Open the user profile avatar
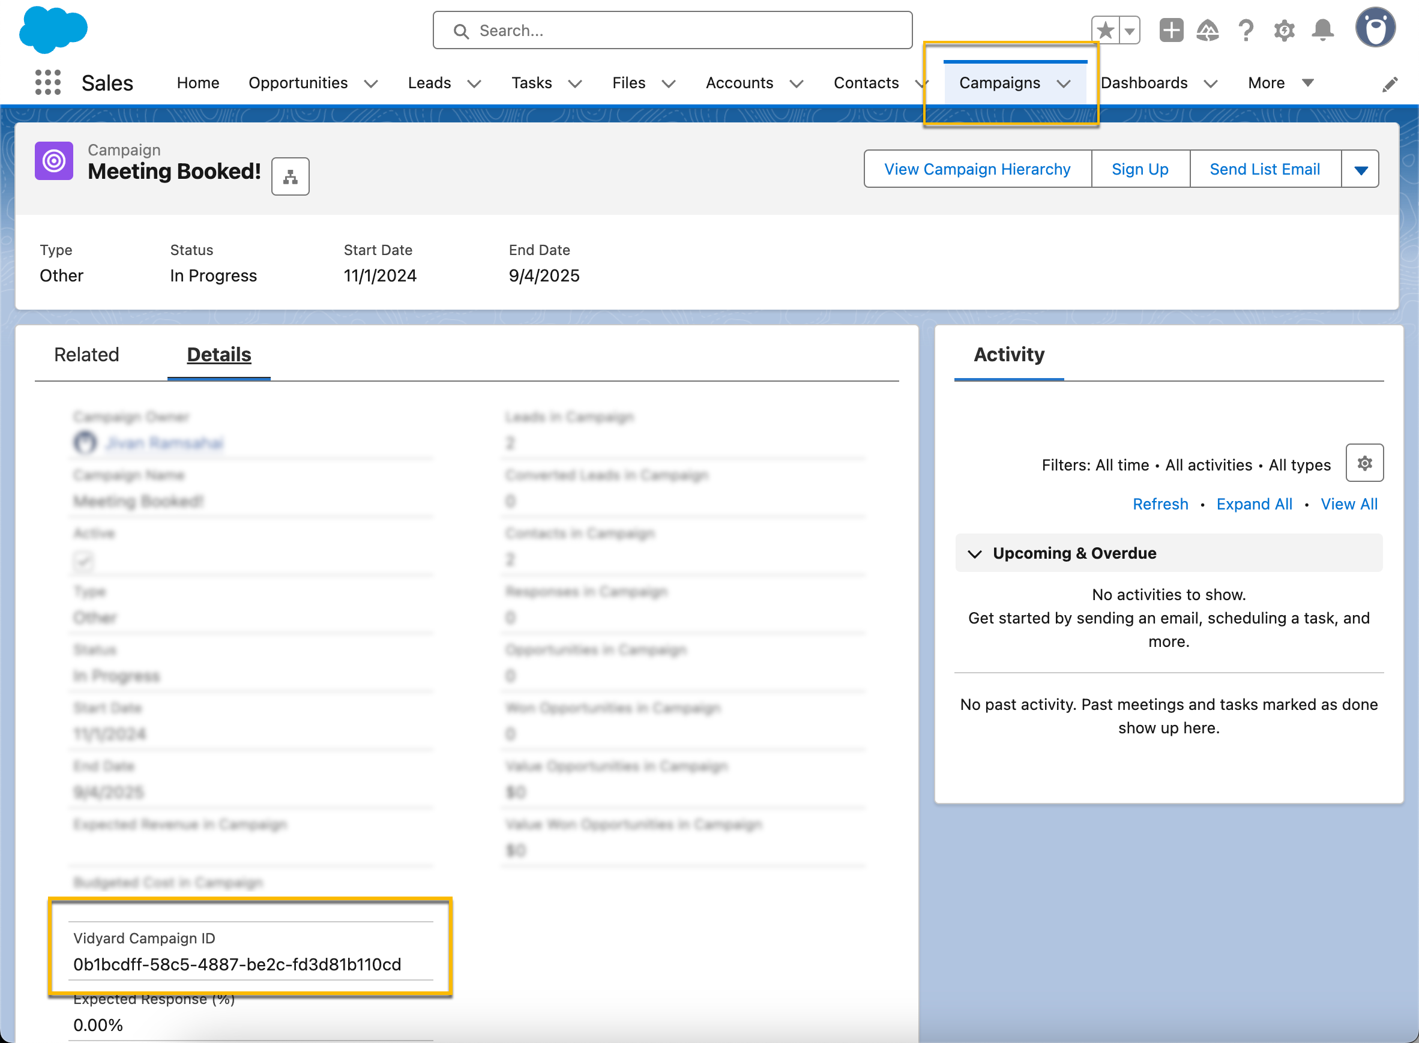The image size is (1419, 1043). (x=1375, y=28)
